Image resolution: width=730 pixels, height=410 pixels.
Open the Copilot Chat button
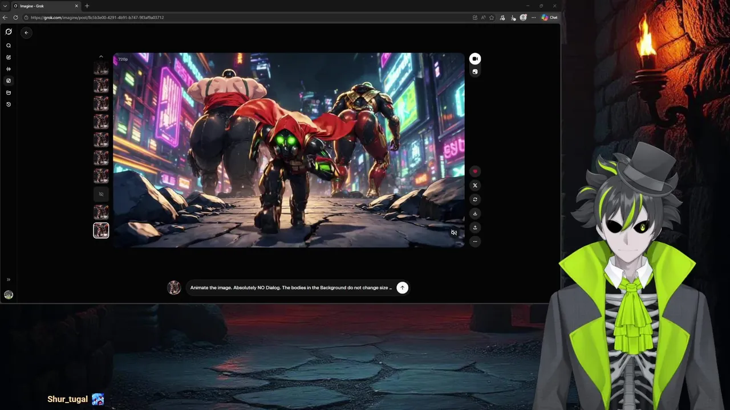tap(550, 18)
